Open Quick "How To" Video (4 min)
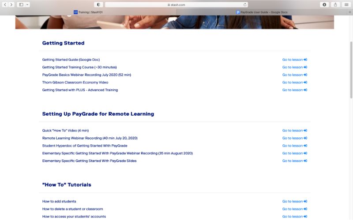 (65, 130)
